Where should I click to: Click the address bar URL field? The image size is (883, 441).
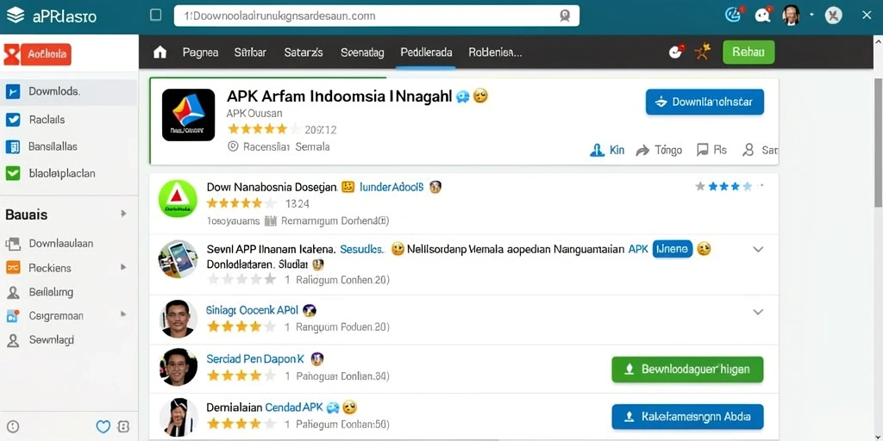pos(376,16)
